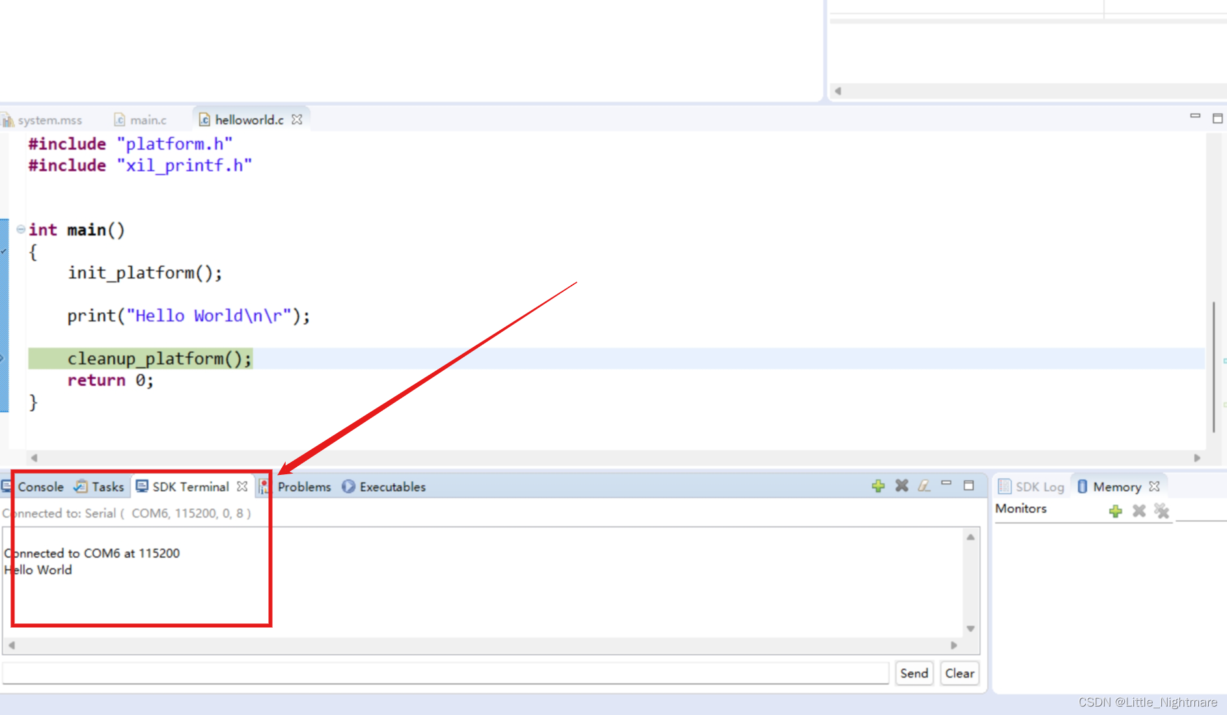Open the main.c editor tab
The width and height of the screenshot is (1227, 715).
coord(141,120)
